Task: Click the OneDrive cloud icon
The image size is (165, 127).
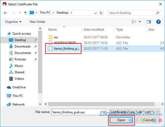Action: (9, 87)
